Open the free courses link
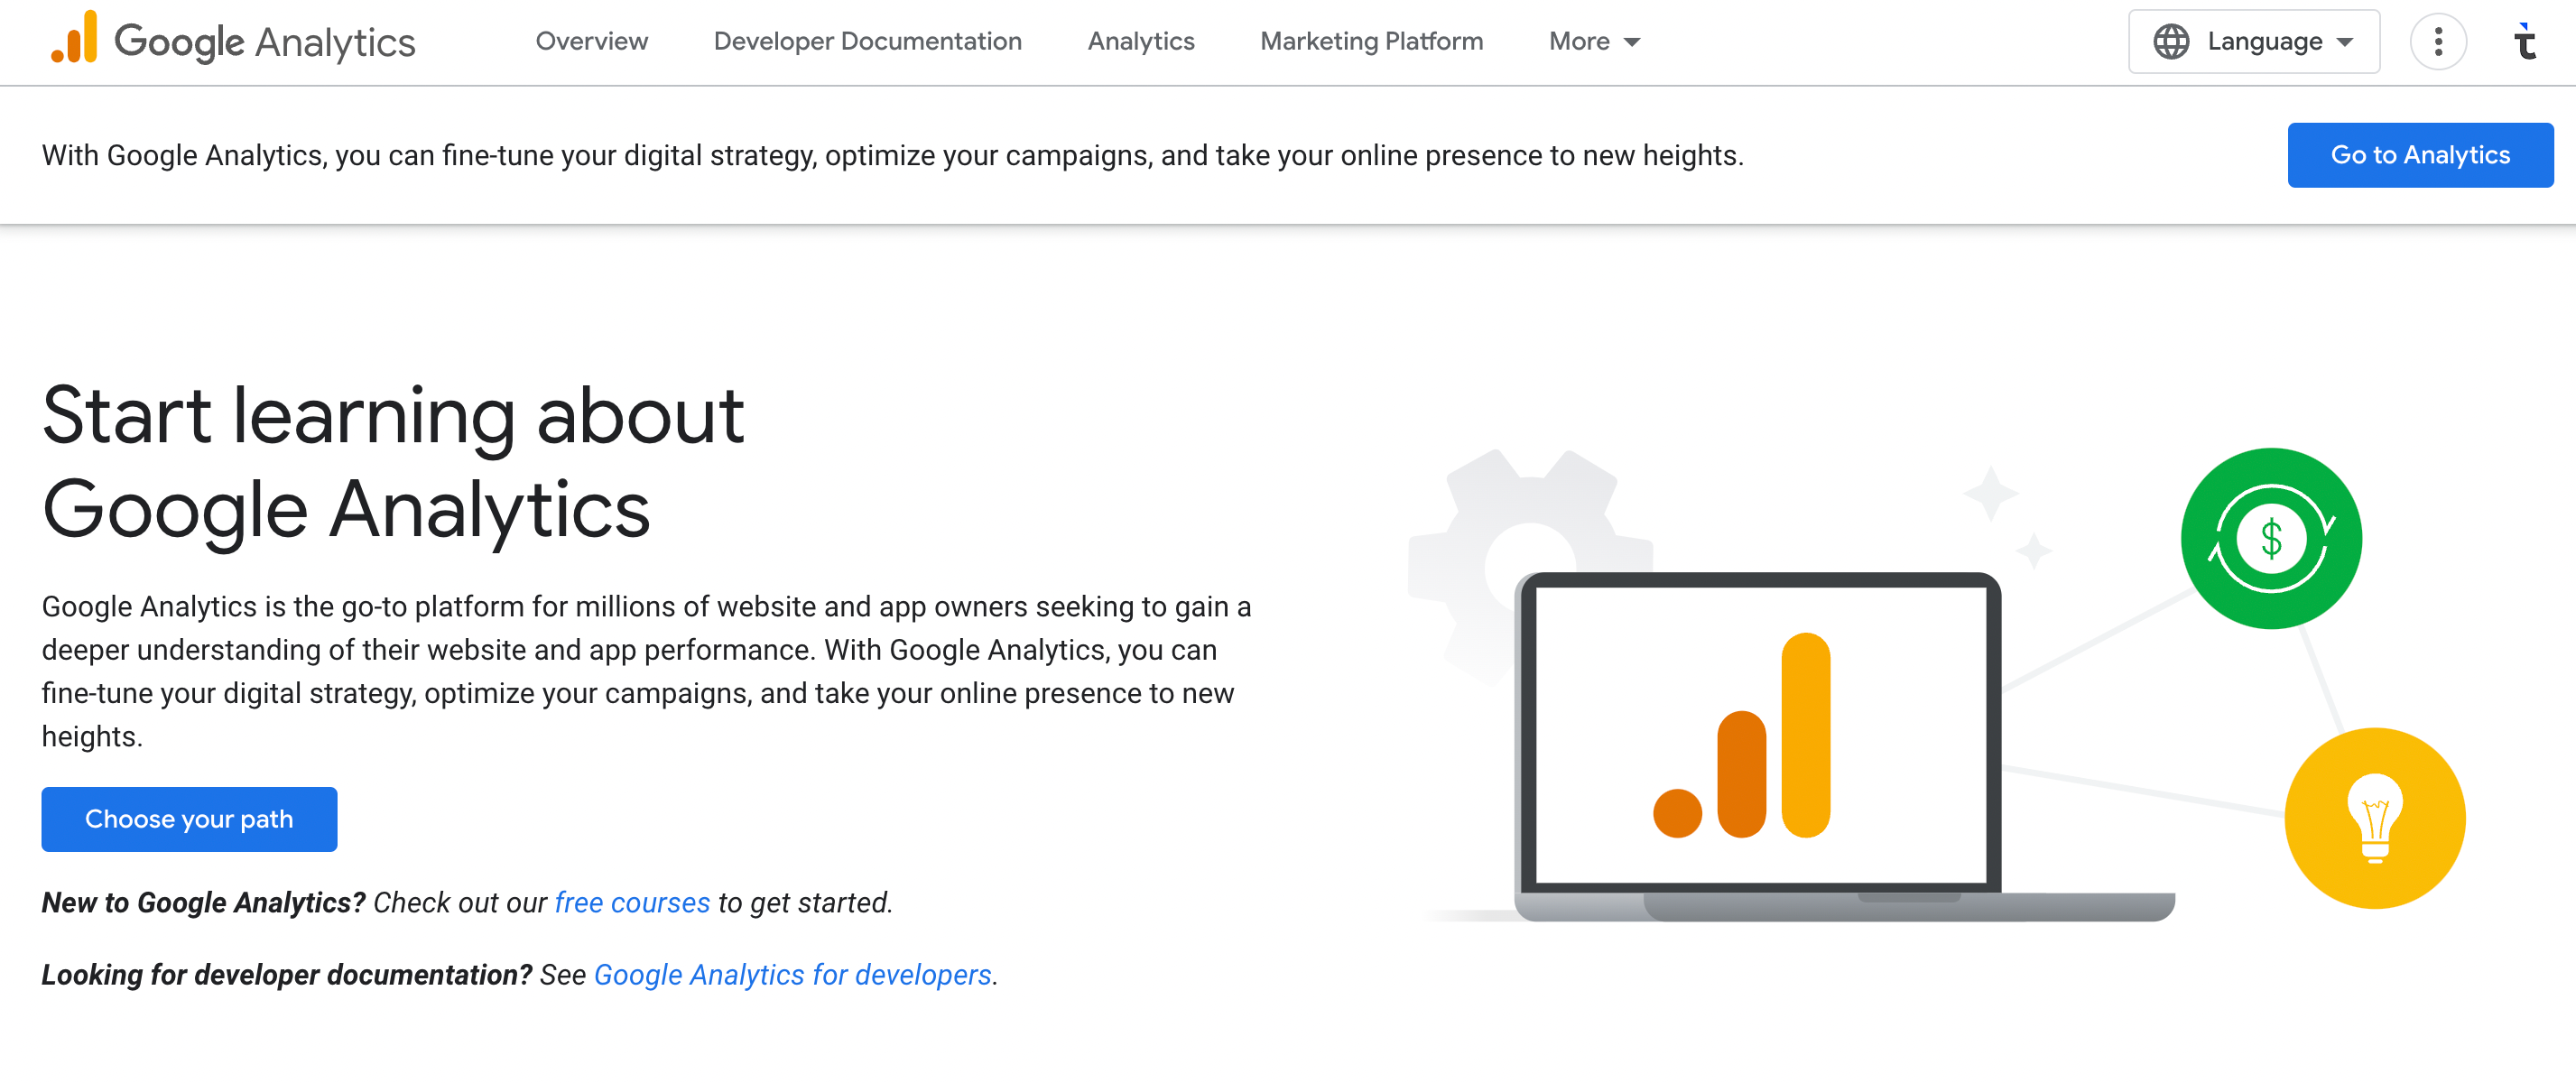Viewport: 2576px width, 1083px height. coord(630,902)
